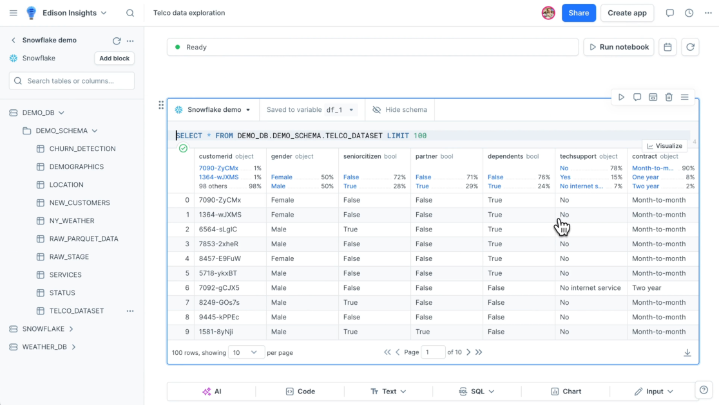This screenshot has width=719, height=405.
Task: Click the Edison Insights lightbulb logo
Action: tap(31, 13)
